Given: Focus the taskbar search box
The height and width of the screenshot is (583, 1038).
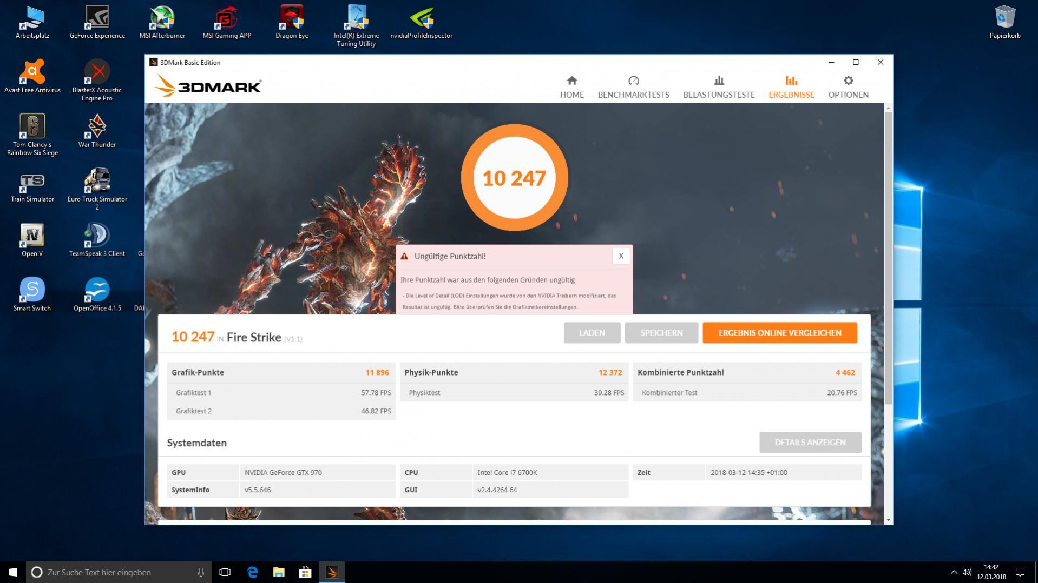Looking at the screenshot, I should tap(119, 572).
